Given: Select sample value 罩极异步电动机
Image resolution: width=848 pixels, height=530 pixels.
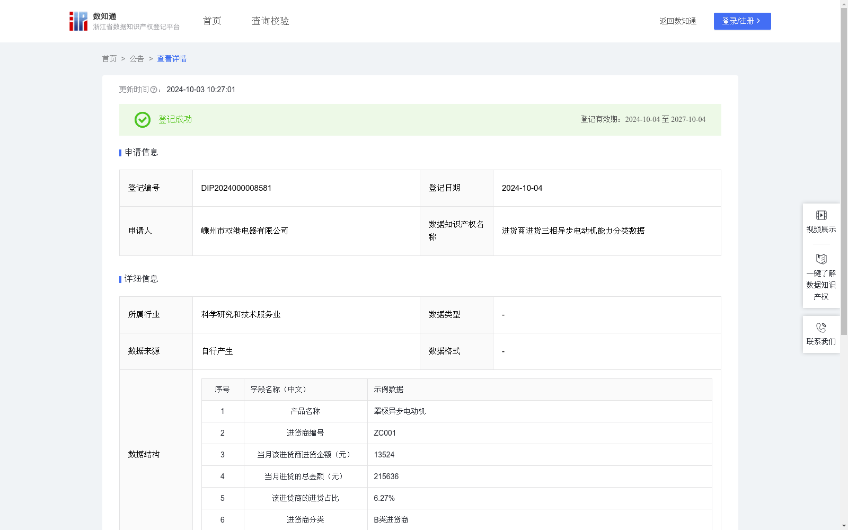Looking at the screenshot, I should pyautogui.click(x=400, y=411).
